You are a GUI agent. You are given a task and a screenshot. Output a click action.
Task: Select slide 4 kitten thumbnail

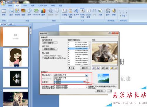click(16, 98)
